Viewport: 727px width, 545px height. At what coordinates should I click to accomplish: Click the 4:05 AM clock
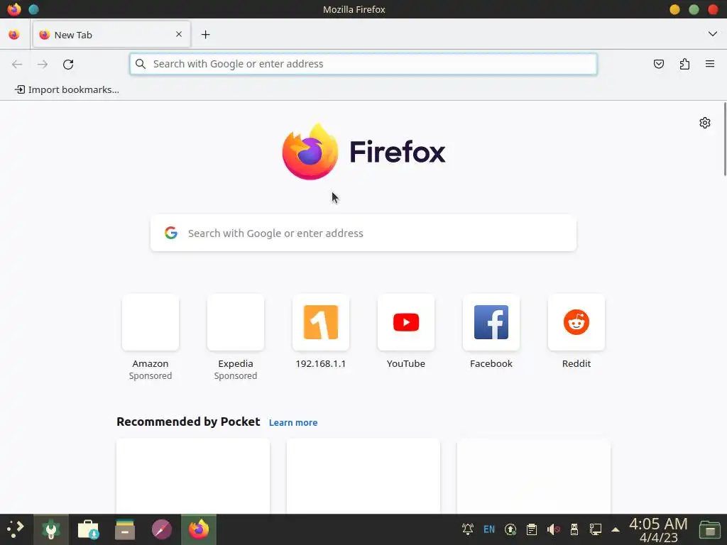pyautogui.click(x=658, y=524)
